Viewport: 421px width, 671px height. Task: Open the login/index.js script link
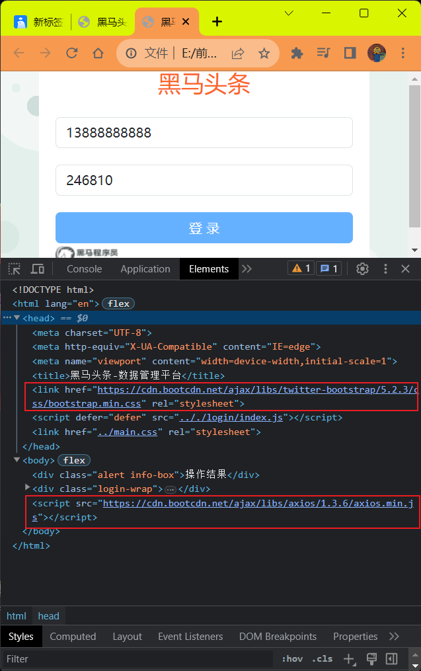click(231, 417)
